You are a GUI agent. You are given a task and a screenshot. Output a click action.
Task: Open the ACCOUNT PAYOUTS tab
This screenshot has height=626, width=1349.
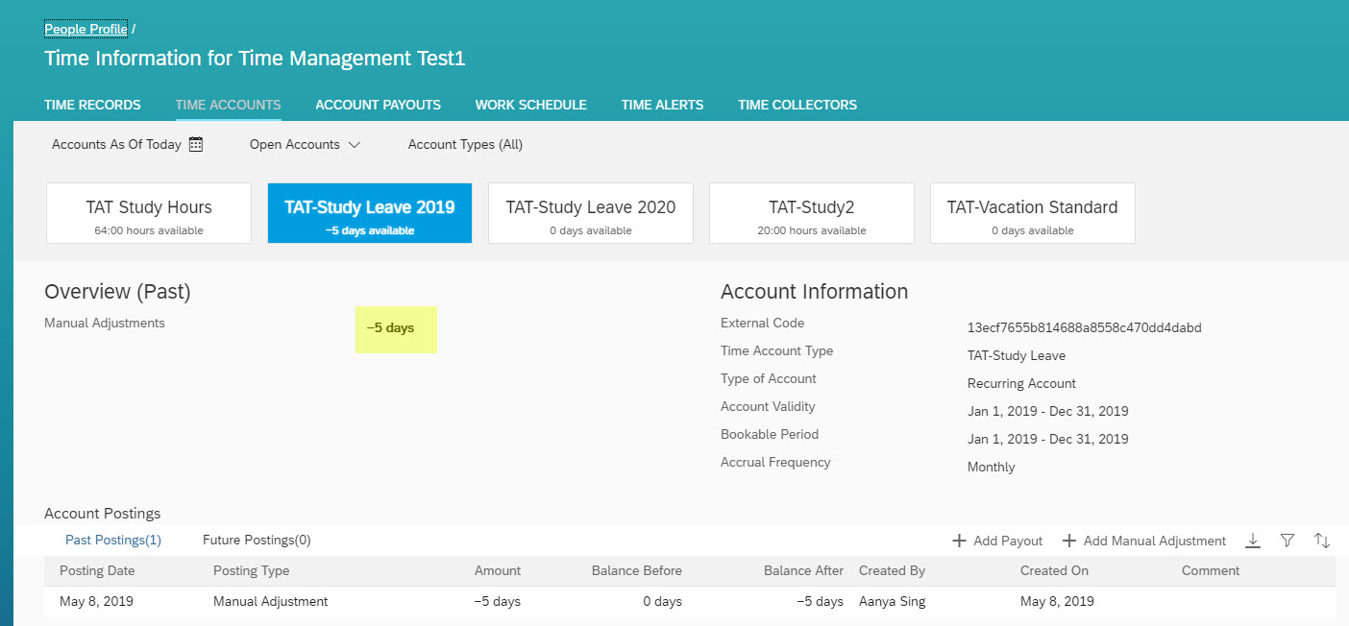pos(378,105)
